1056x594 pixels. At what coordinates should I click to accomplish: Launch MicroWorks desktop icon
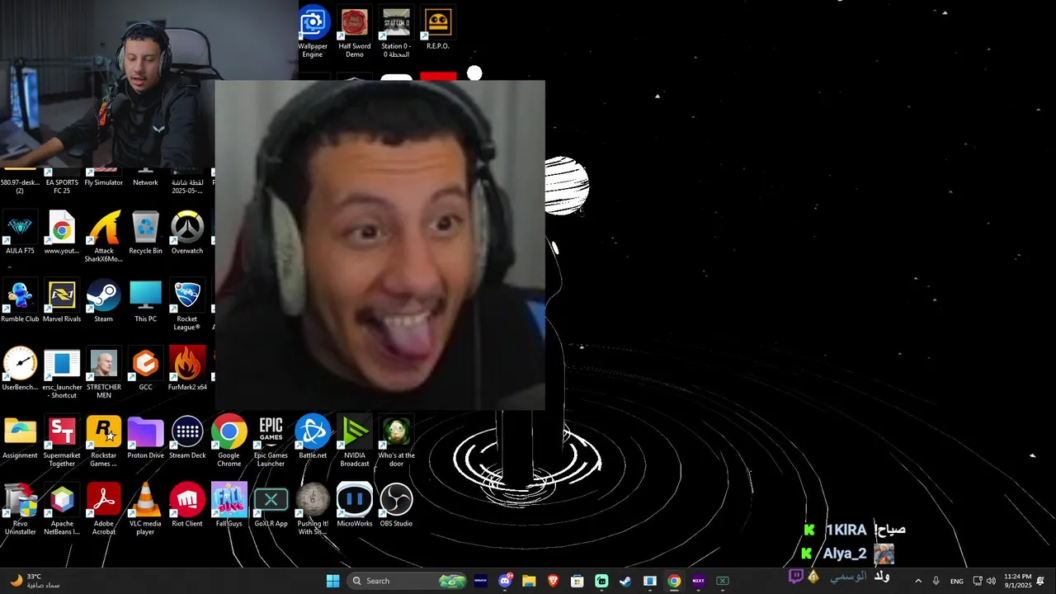point(355,506)
